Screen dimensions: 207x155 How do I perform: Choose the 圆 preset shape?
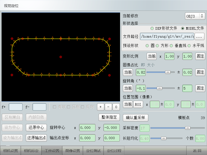click(x=147, y=46)
